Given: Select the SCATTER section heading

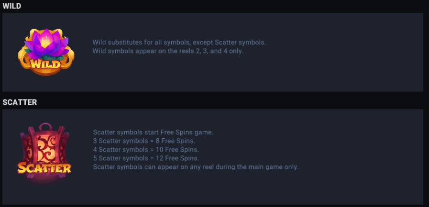Looking at the screenshot, I should 20,102.
